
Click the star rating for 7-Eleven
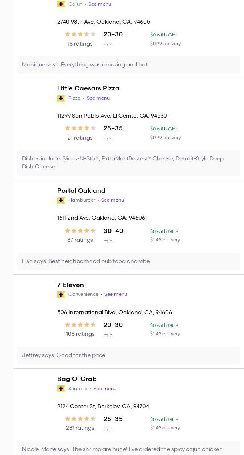click(x=80, y=325)
